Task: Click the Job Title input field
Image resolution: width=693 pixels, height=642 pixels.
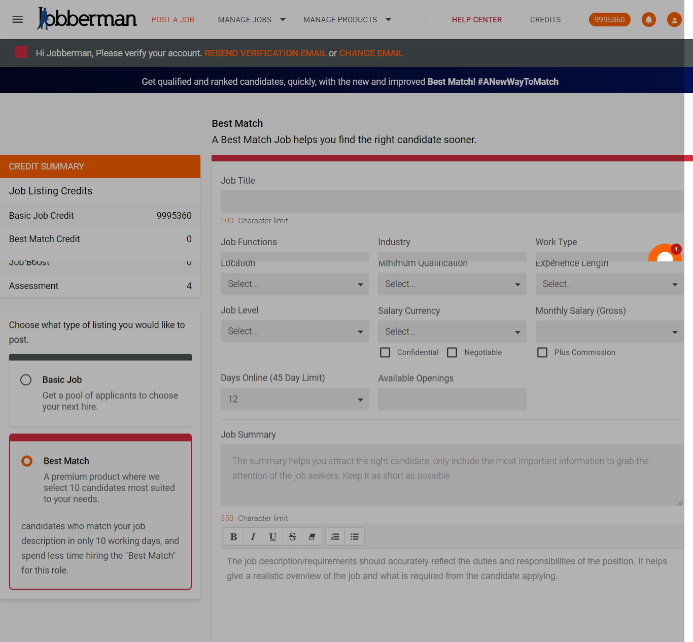Action: pos(452,201)
